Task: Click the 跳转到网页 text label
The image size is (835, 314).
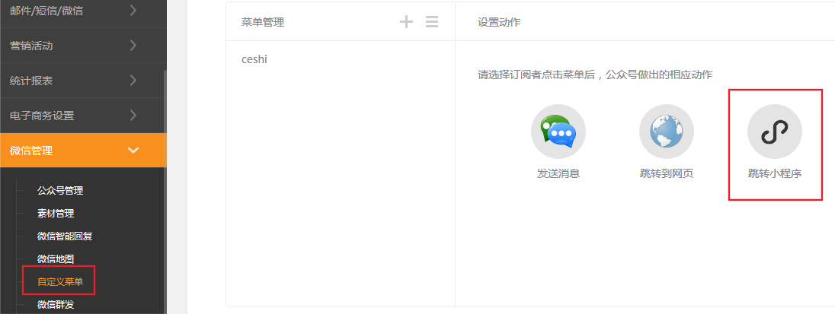Action: click(x=666, y=173)
